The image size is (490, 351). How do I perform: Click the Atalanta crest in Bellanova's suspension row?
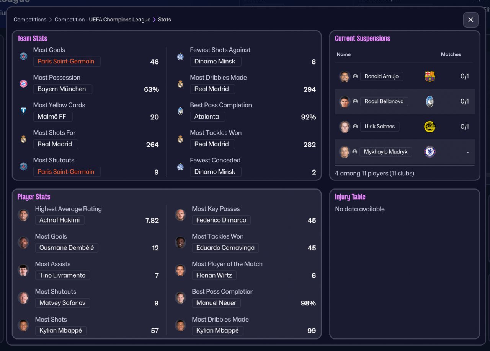pyautogui.click(x=430, y=102)
